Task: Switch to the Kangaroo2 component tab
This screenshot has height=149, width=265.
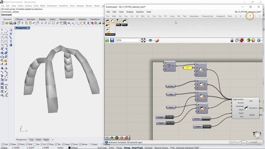Action: pyautogui.click(x=221, y=16)
